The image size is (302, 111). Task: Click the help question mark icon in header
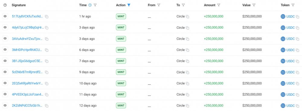coord(5,5)
